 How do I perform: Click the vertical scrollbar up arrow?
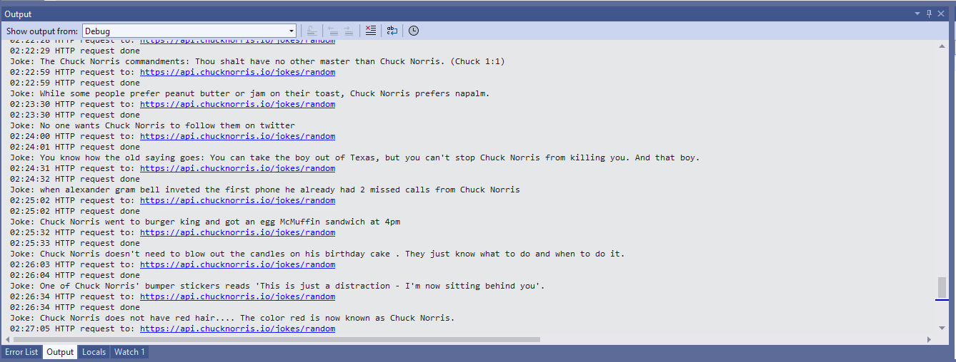pyautogui.click(x=942, y=46)
